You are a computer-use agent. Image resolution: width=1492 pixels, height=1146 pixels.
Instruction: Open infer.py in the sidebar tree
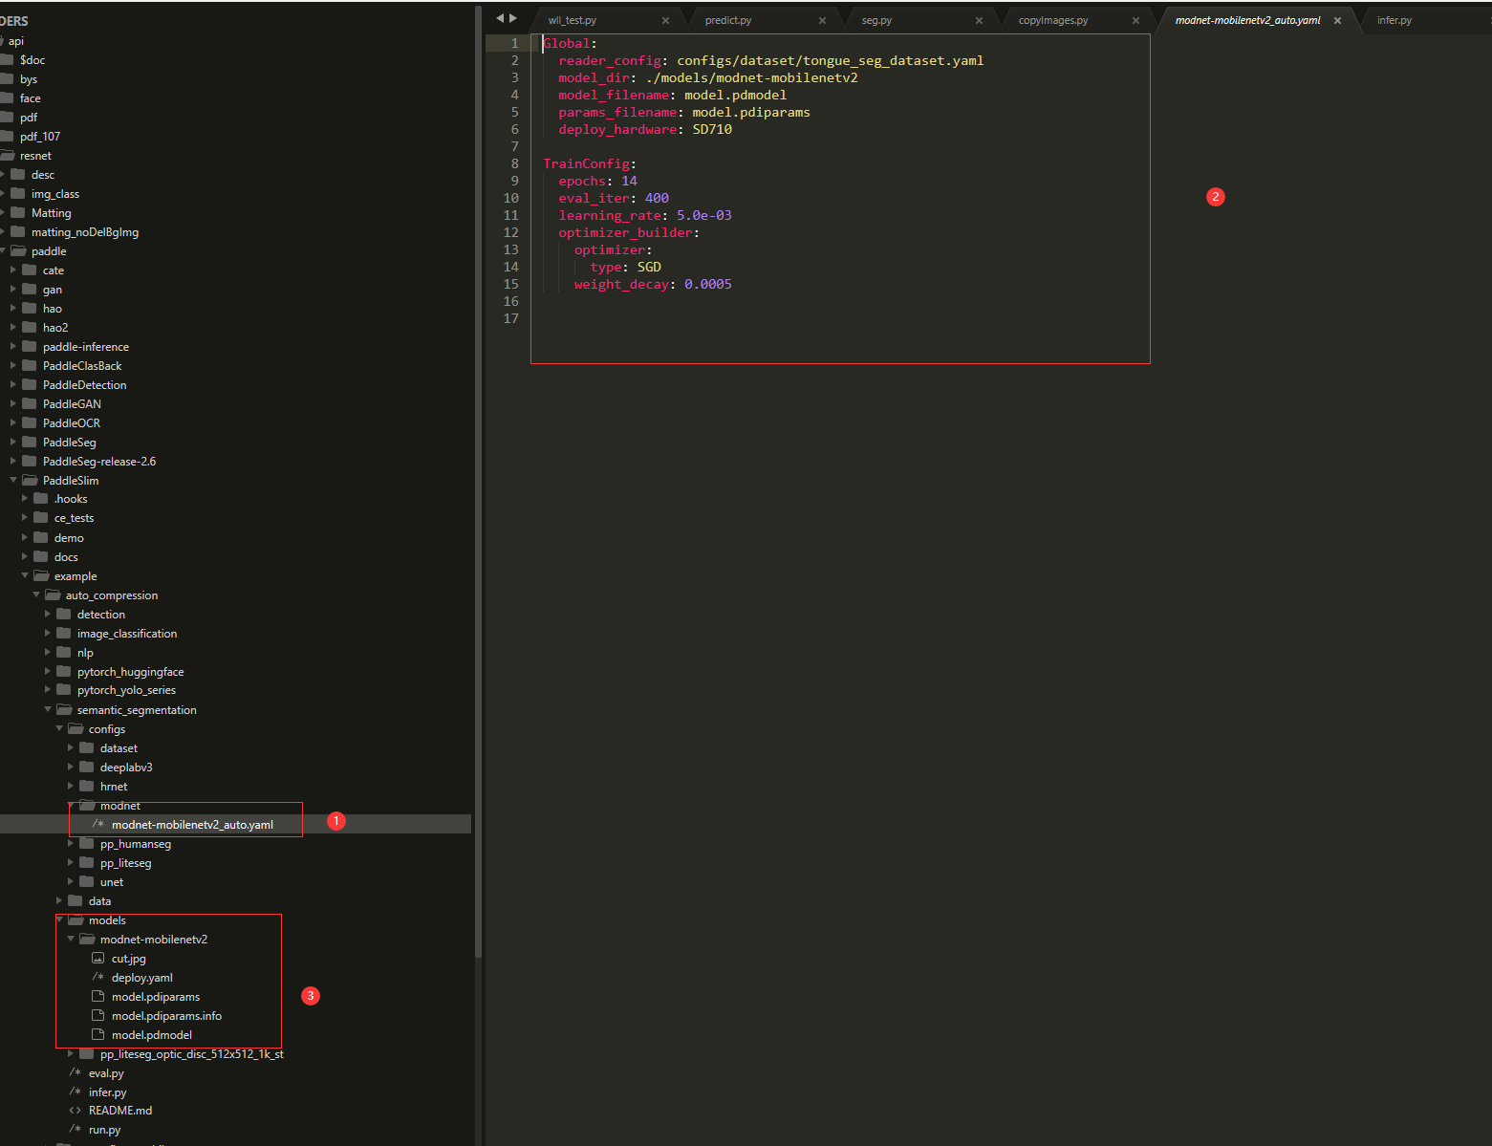[108, 1092]
